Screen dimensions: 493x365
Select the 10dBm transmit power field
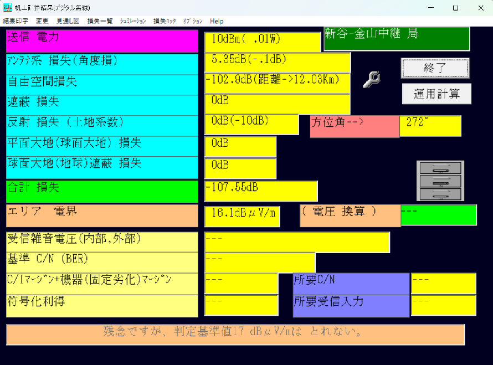(263, 42)
